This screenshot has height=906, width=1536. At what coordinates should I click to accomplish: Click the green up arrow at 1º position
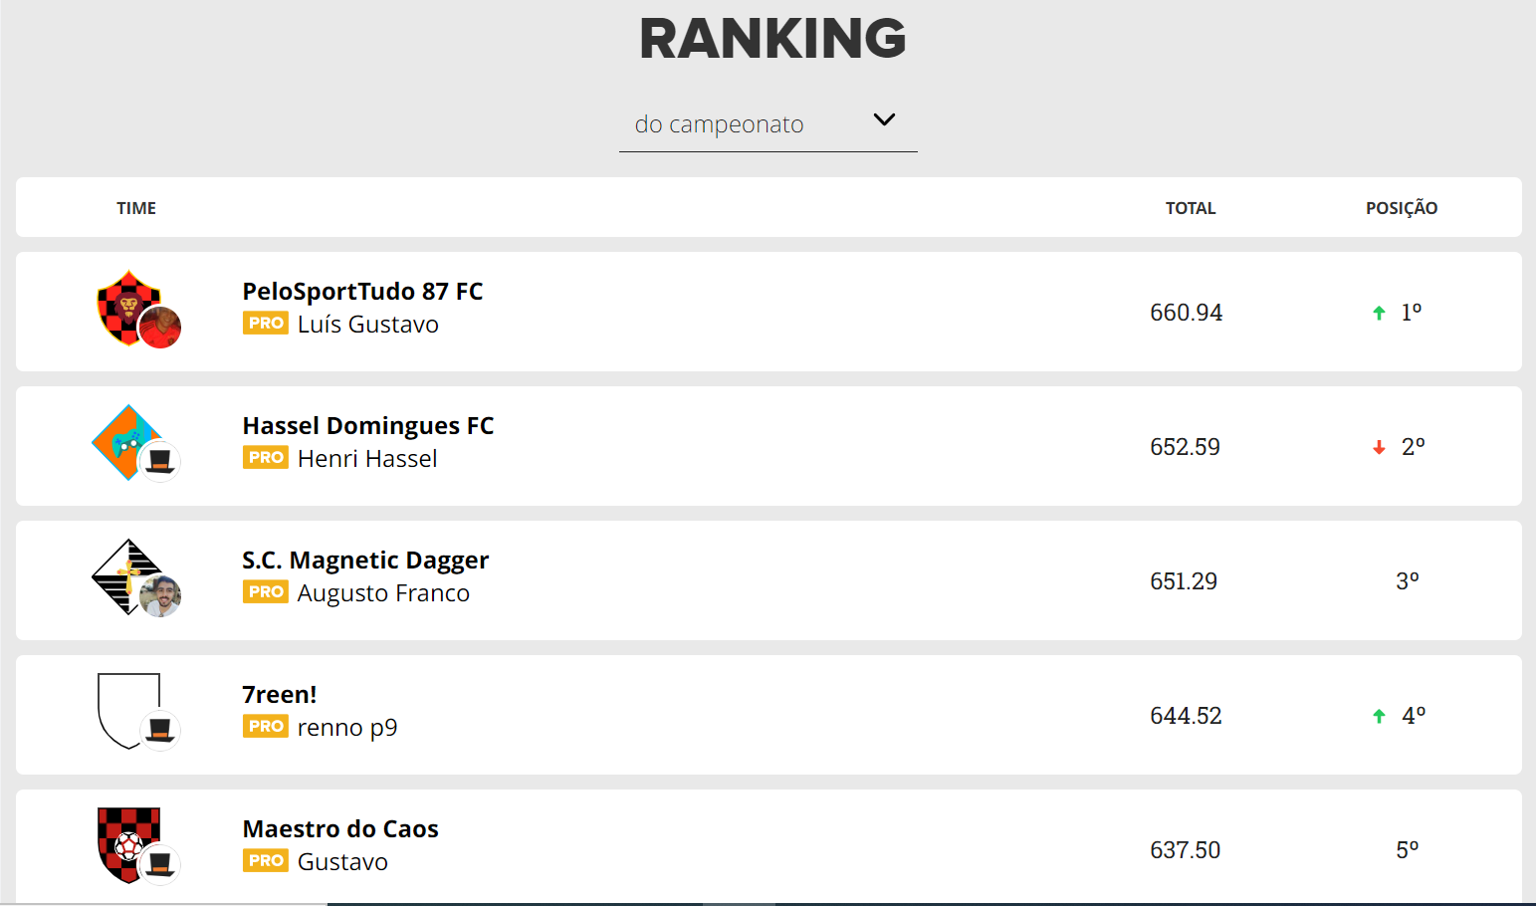coord(1379,314)
